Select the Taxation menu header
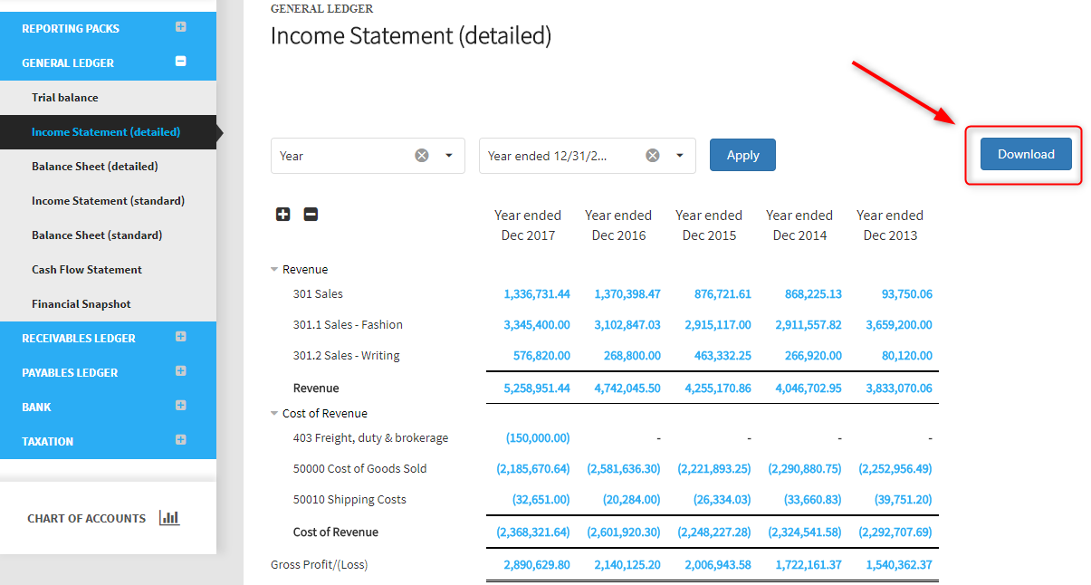1091x585 pixels. pyautogui.click(x=48, y=441)
